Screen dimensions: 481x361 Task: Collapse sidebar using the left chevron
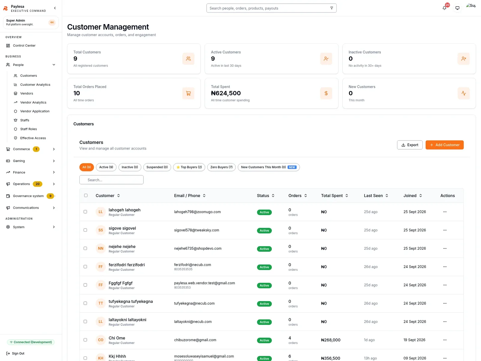point(55,8)
